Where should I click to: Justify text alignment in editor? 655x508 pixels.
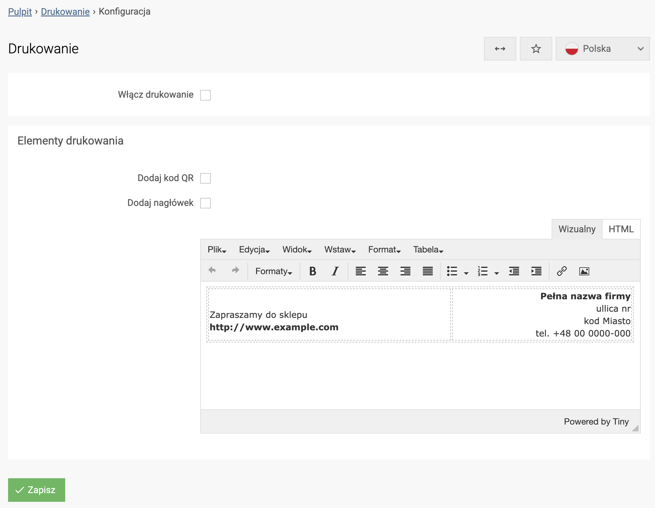[x=427, y=271]
